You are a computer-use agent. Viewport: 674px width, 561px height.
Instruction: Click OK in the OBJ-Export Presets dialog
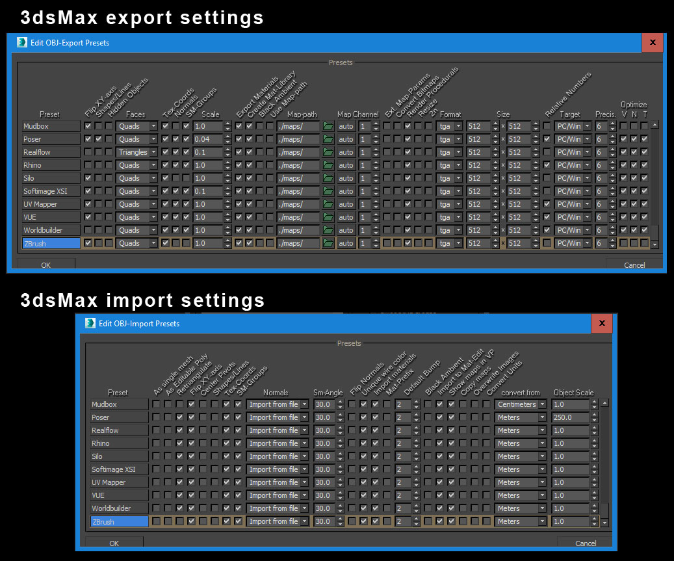click(x=46, y=265)
